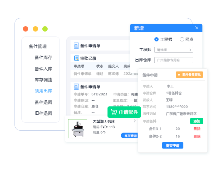223x171 pixels.
Task: Click the green 申请配件 button
Action: point(124,112)
